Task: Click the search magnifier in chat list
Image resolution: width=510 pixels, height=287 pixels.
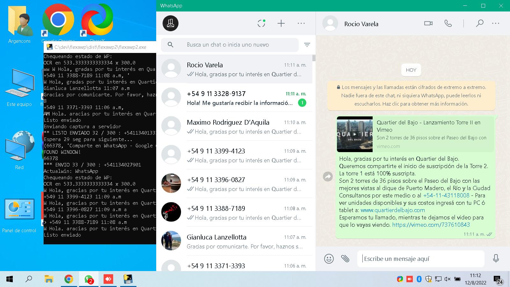Action: 171,45
